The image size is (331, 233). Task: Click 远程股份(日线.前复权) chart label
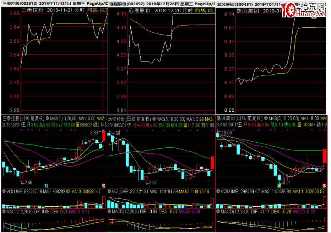[130, 119]
